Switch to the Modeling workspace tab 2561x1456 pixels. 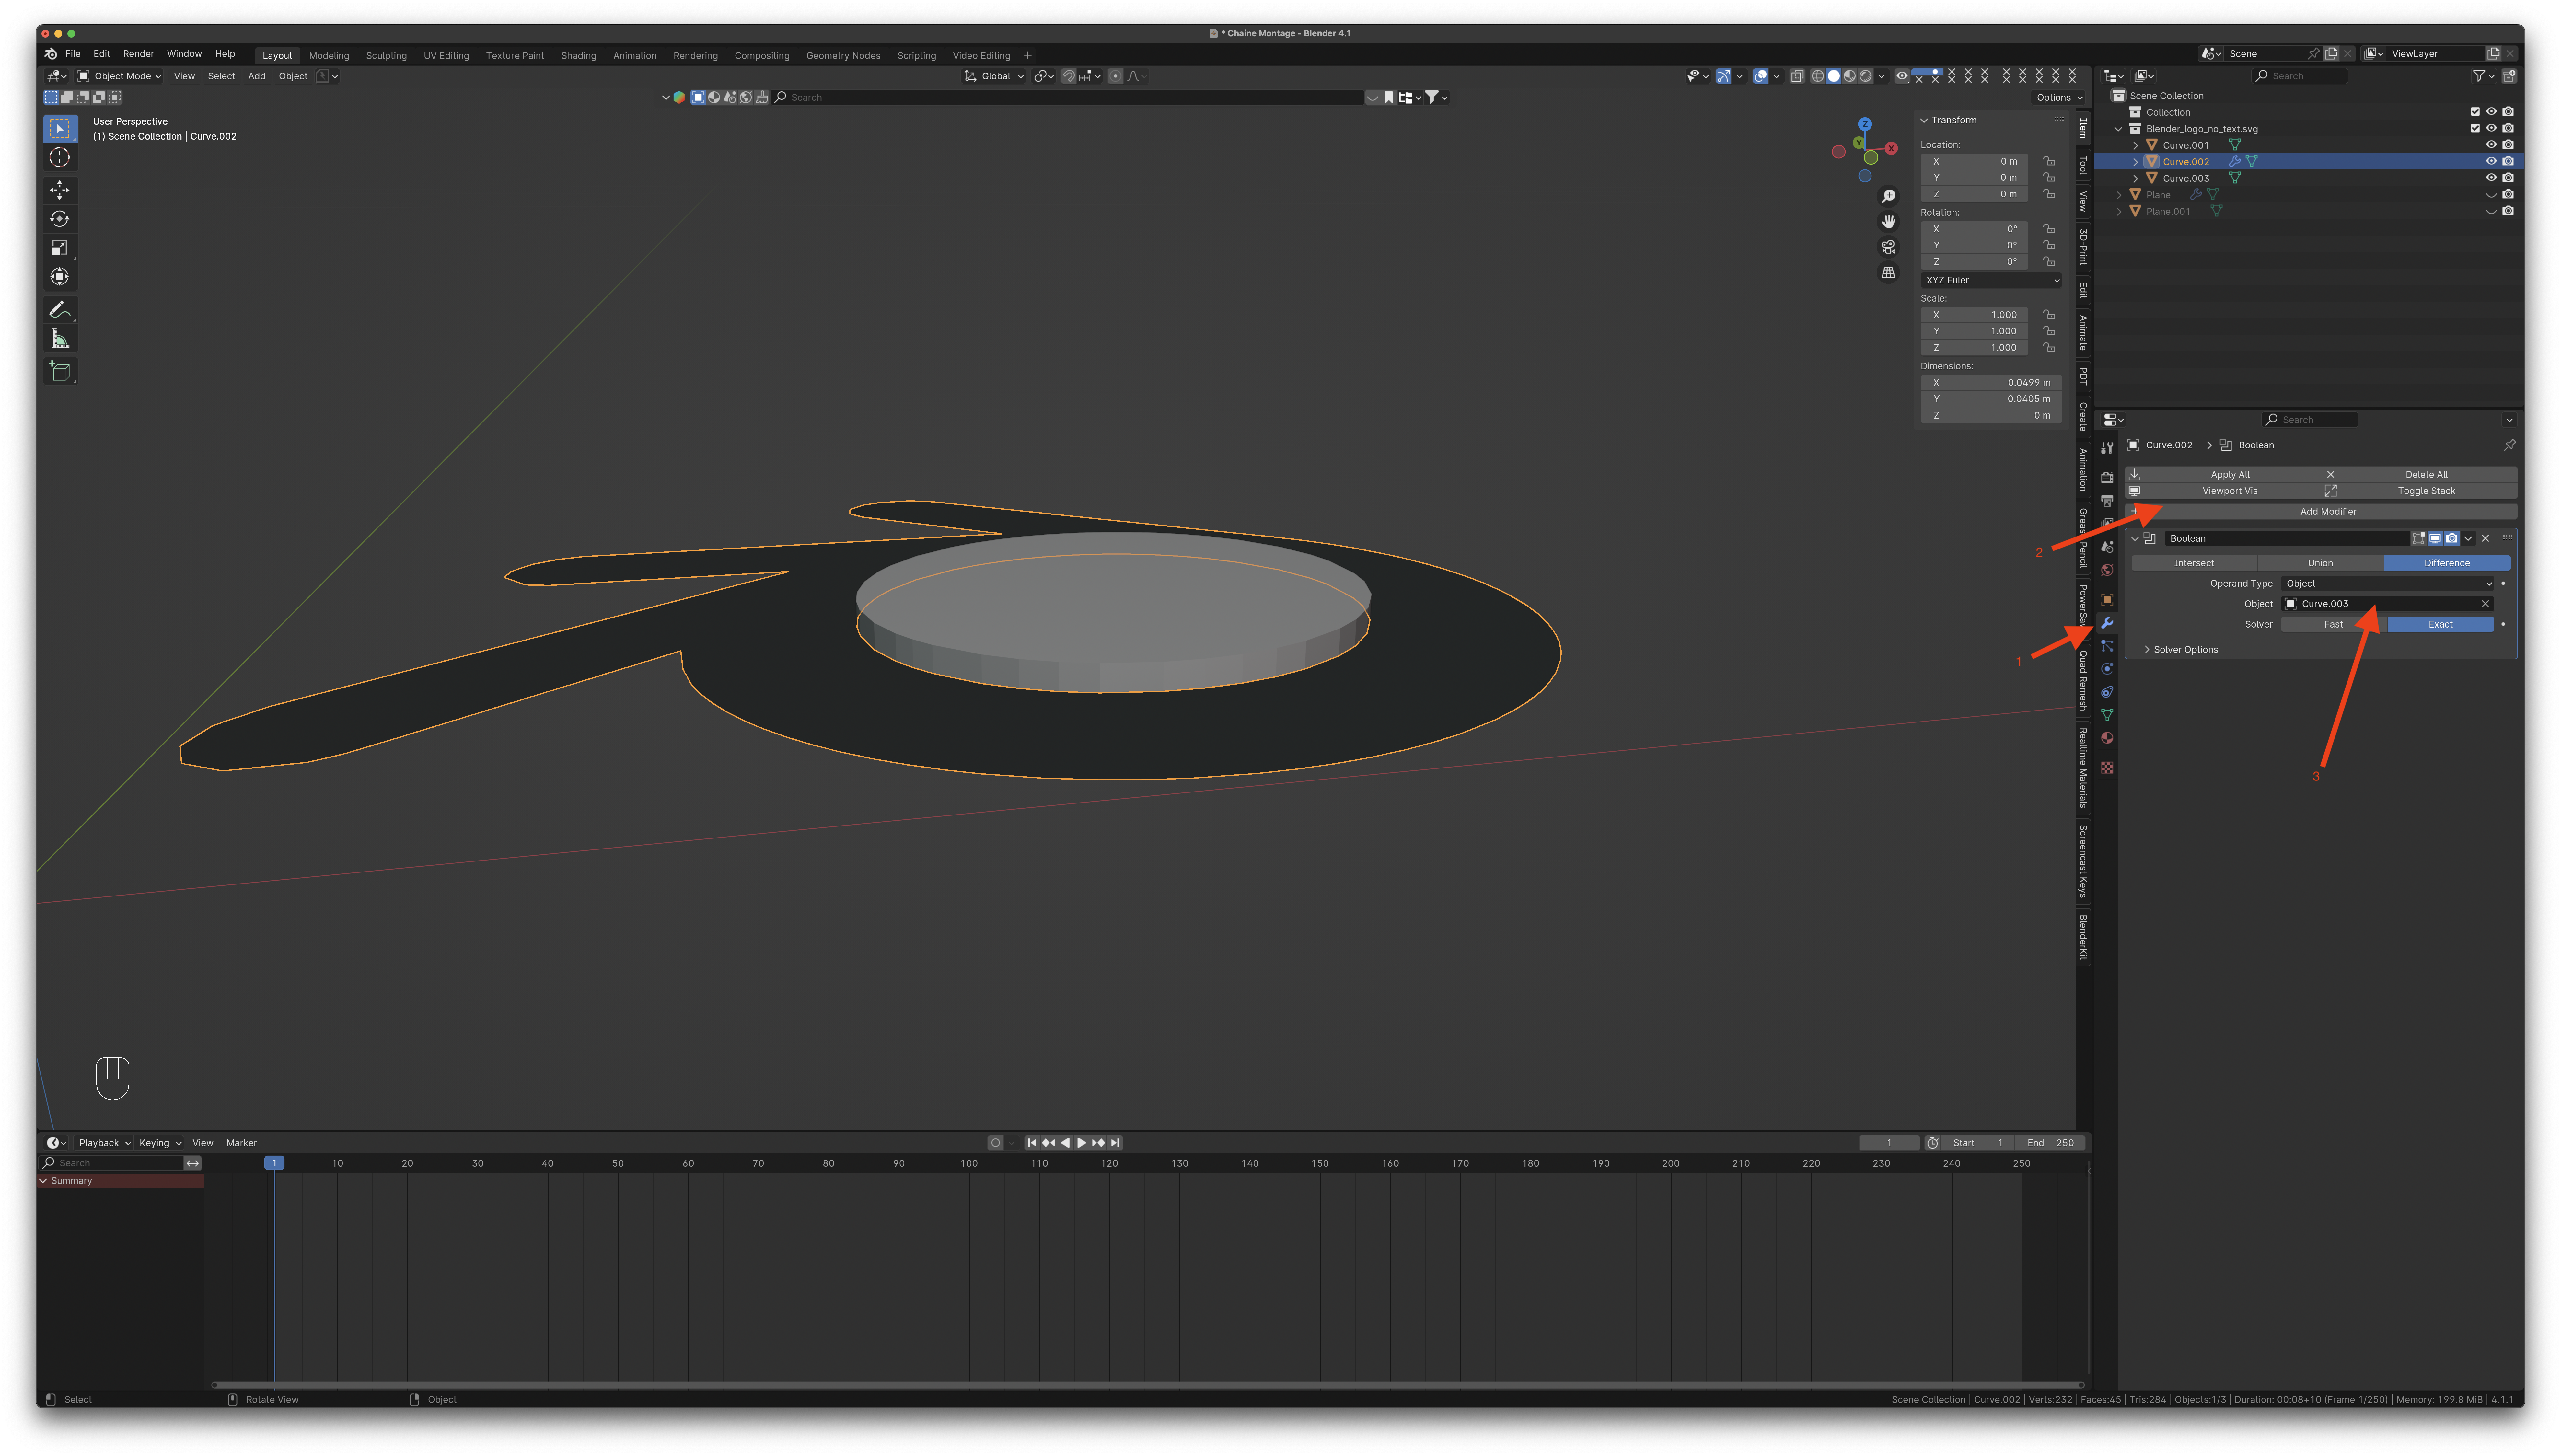329,56
